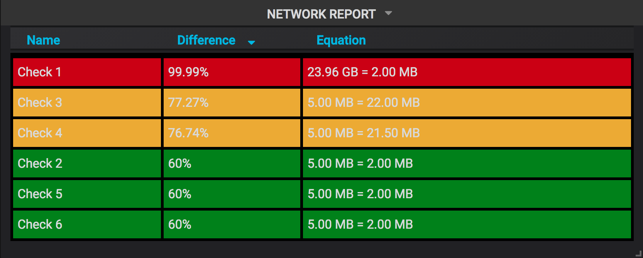Click the panel resize handle in the corner
643x258 pixels.
[x=638, y=253]
